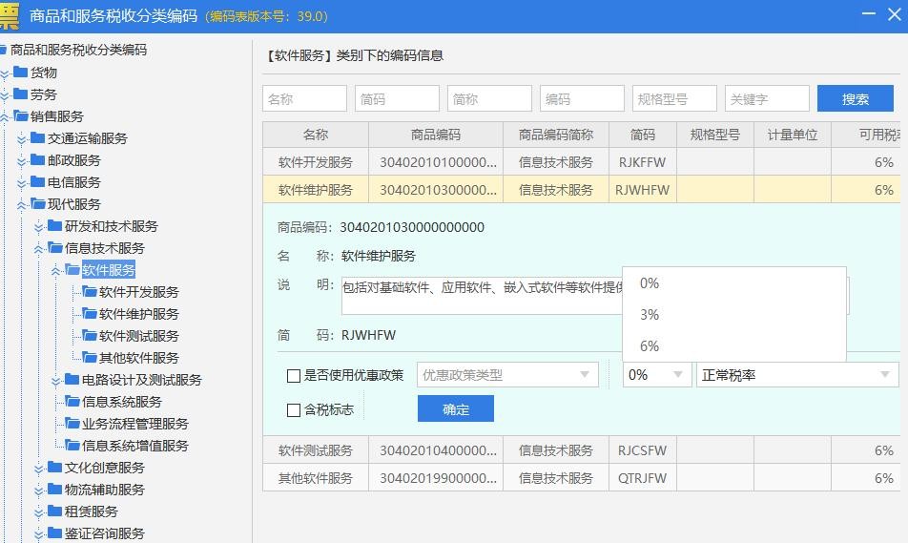Collapse the 现代服务 tree node

pyautogui.click(x=22, y=204)
